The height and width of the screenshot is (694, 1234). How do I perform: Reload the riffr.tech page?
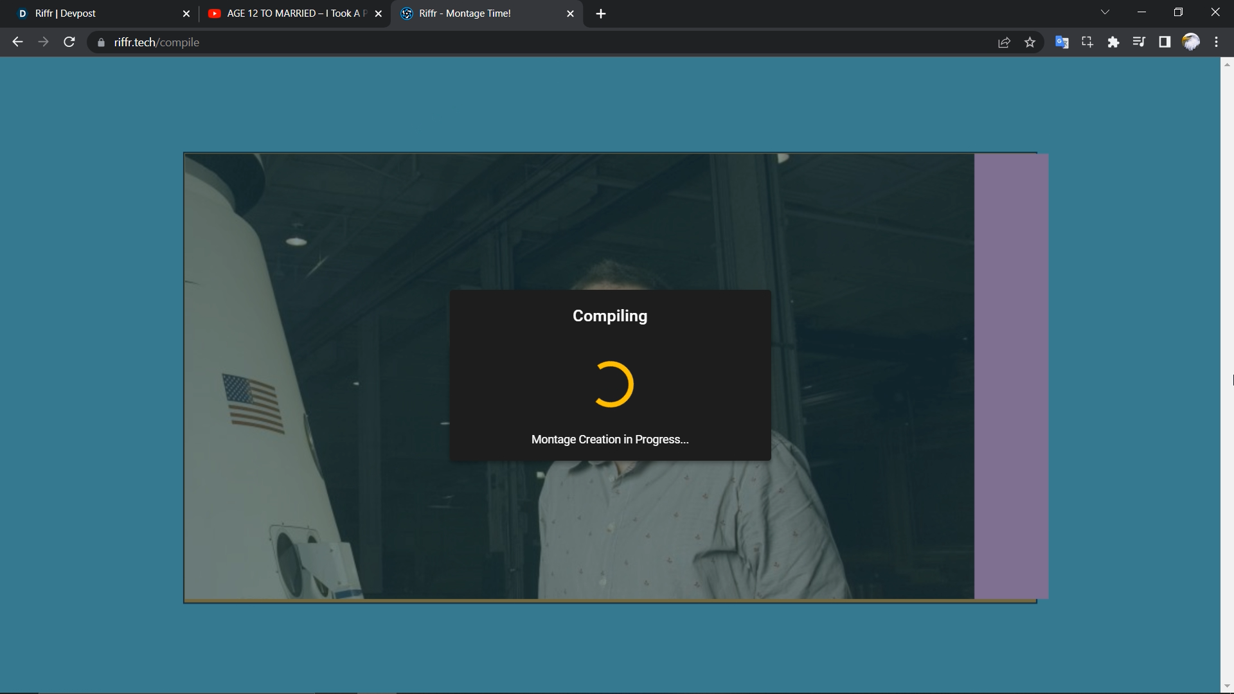69,42
